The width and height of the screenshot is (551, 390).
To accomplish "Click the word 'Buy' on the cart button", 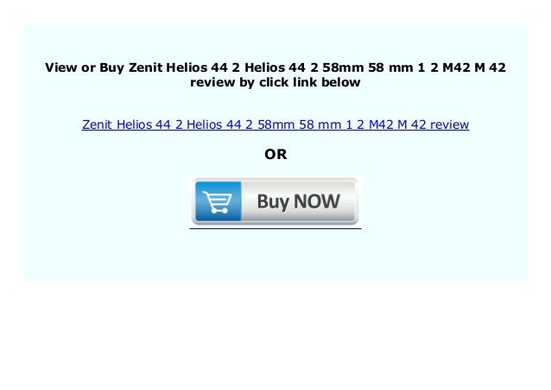I will tap(274, 202).
